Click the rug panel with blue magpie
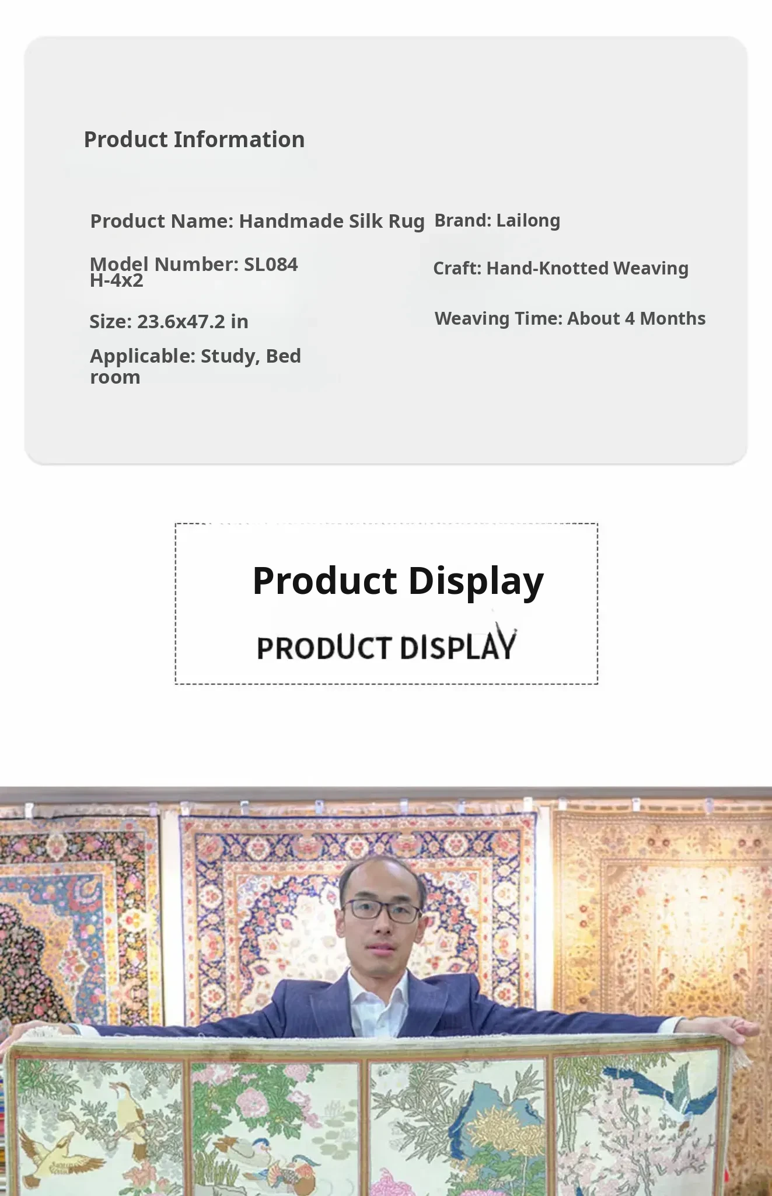Screen dimensions: 772x1196 click(636, 1124)
